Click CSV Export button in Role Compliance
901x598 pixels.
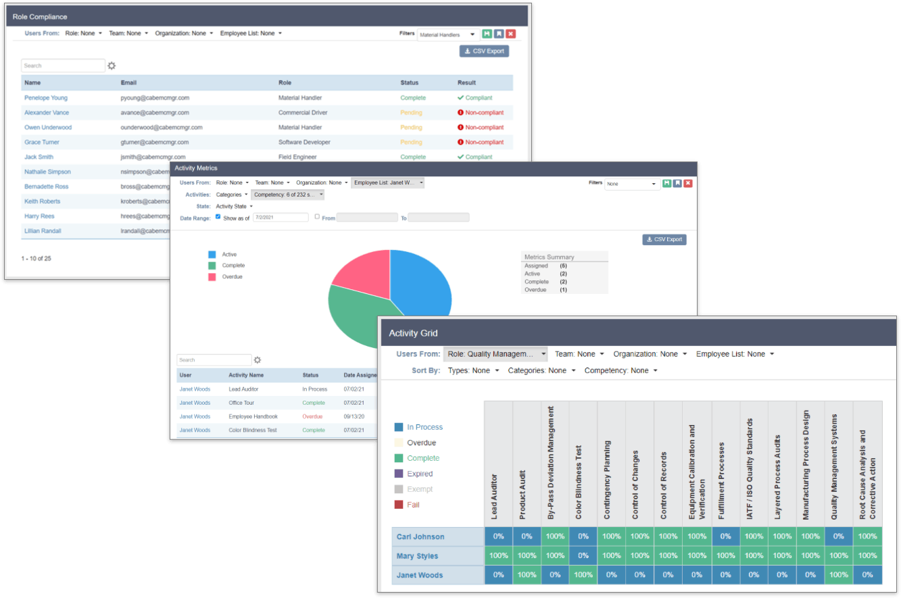tap(484, 51)
